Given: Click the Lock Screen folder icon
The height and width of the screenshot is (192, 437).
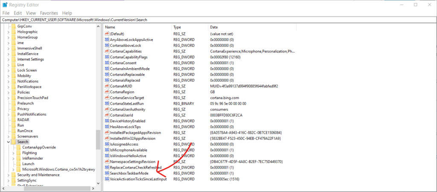Looking at the screenshot, I should [13, 70].
